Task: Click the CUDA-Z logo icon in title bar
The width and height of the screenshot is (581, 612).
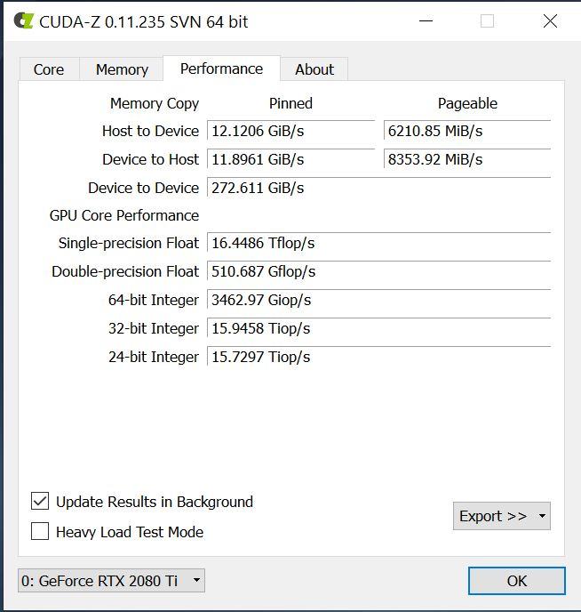Action: tap(24, 20)
